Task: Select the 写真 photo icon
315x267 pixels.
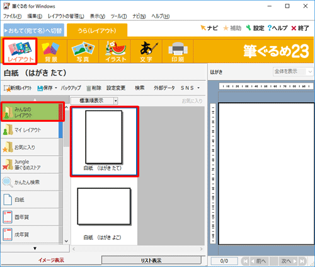Action: [x=83, y=52]
